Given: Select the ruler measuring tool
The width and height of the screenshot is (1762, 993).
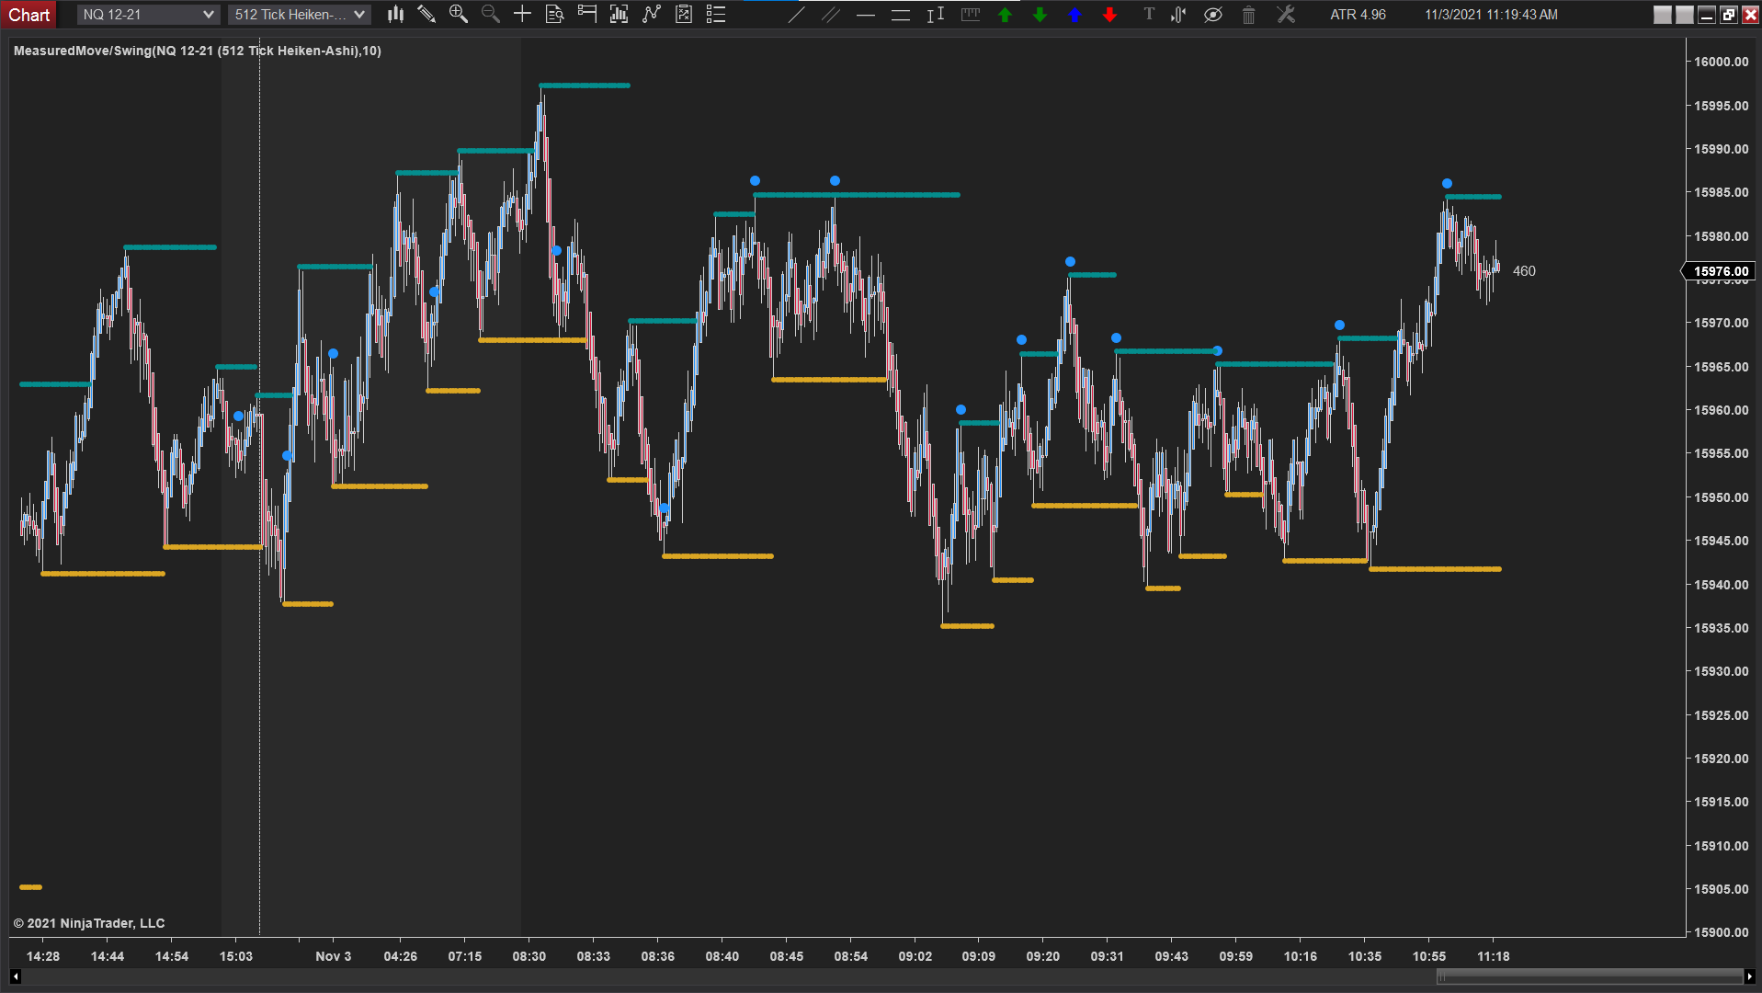Looking at the screenshot, I should (971, 14).
